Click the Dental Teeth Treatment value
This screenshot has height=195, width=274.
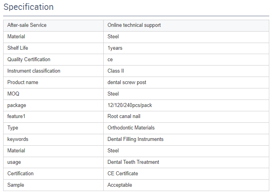pyautogui.click(x=133, y=162)
